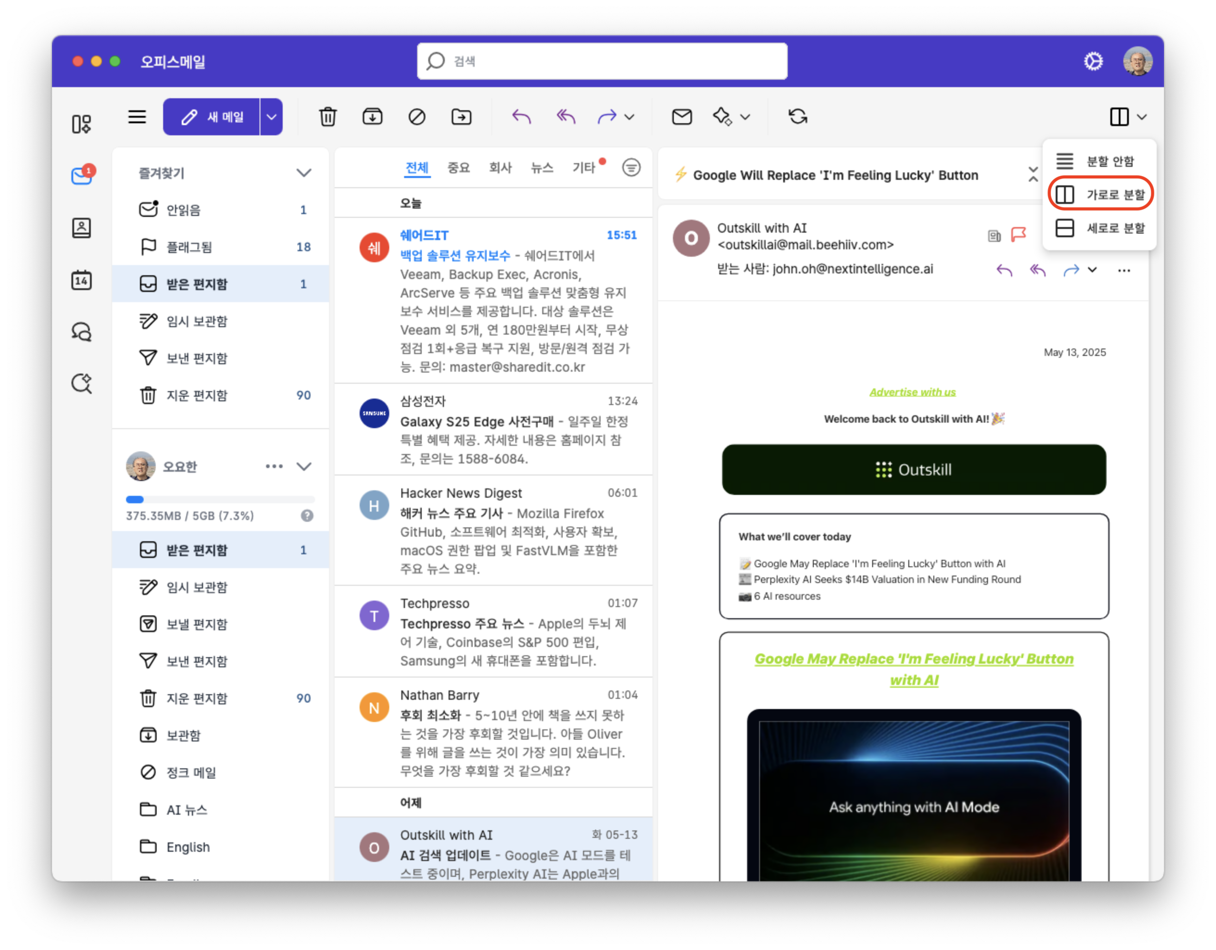Image resolution: width=1216 pixels, height=950 pixels.
Task: Select the 가로로 분할 layout option
Action: [1100, 194]
